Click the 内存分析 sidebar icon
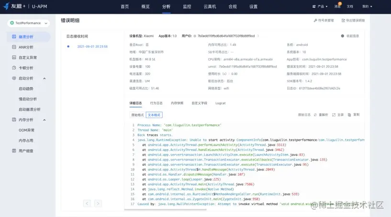 tap(14, 119)
